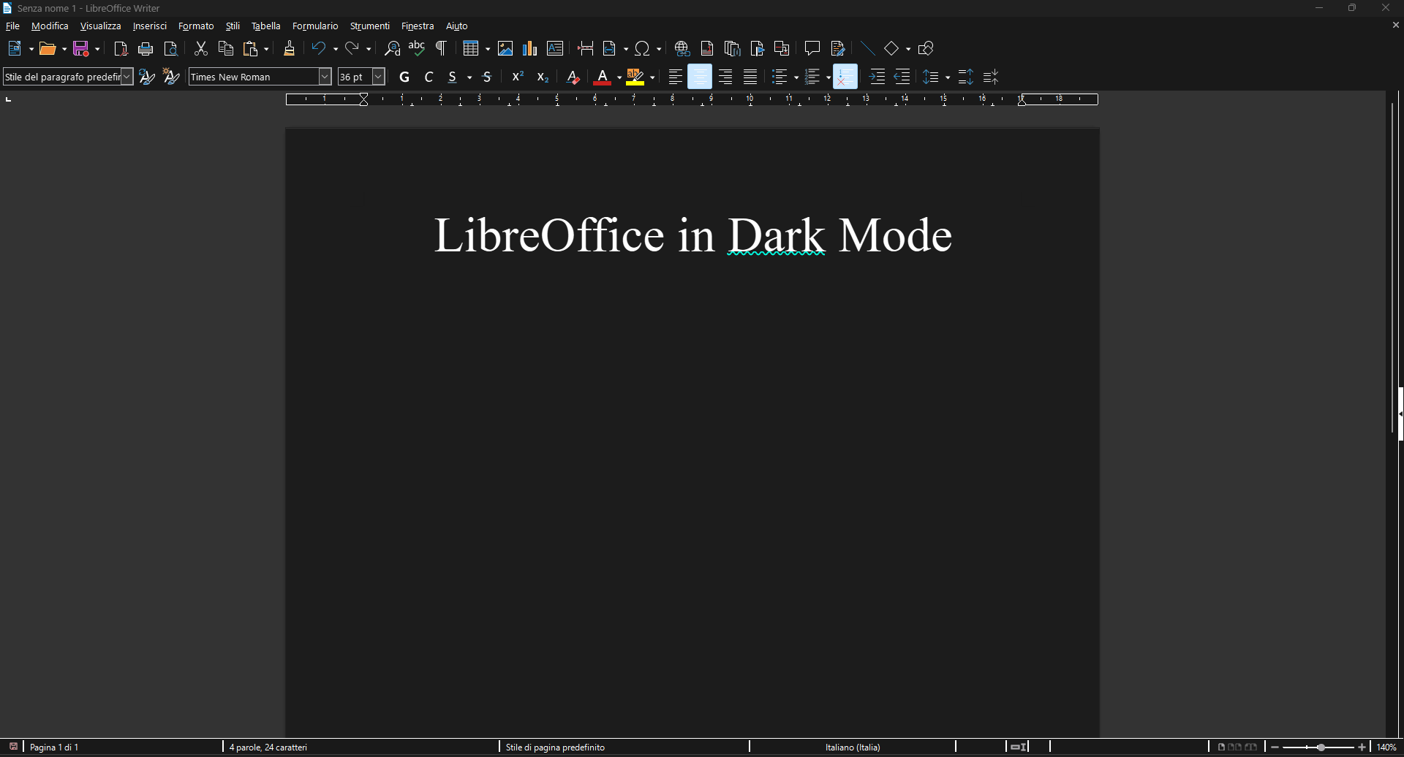1404x757 pixels.
Task: Click the LibreOffice in Dark Mode heading
Action: tap(693, 235)
